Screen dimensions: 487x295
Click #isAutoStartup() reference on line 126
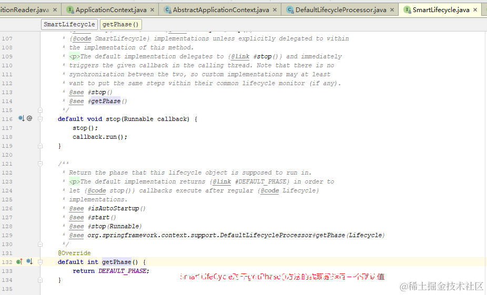[116, 208]
